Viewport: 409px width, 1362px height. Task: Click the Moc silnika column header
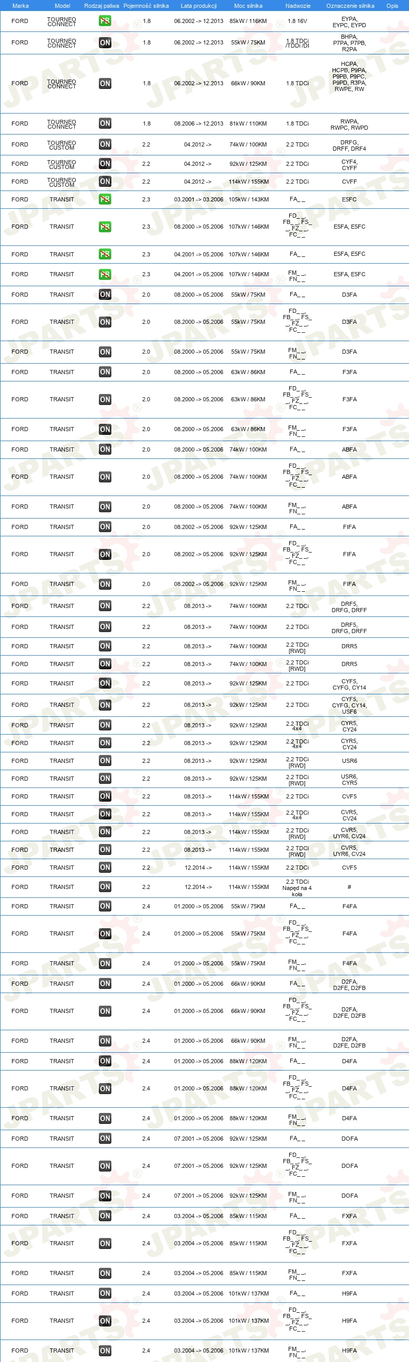coord(248,6)
